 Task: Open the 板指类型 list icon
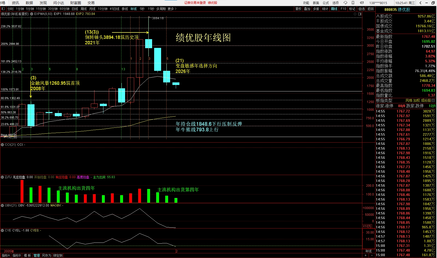click(433, 100)
